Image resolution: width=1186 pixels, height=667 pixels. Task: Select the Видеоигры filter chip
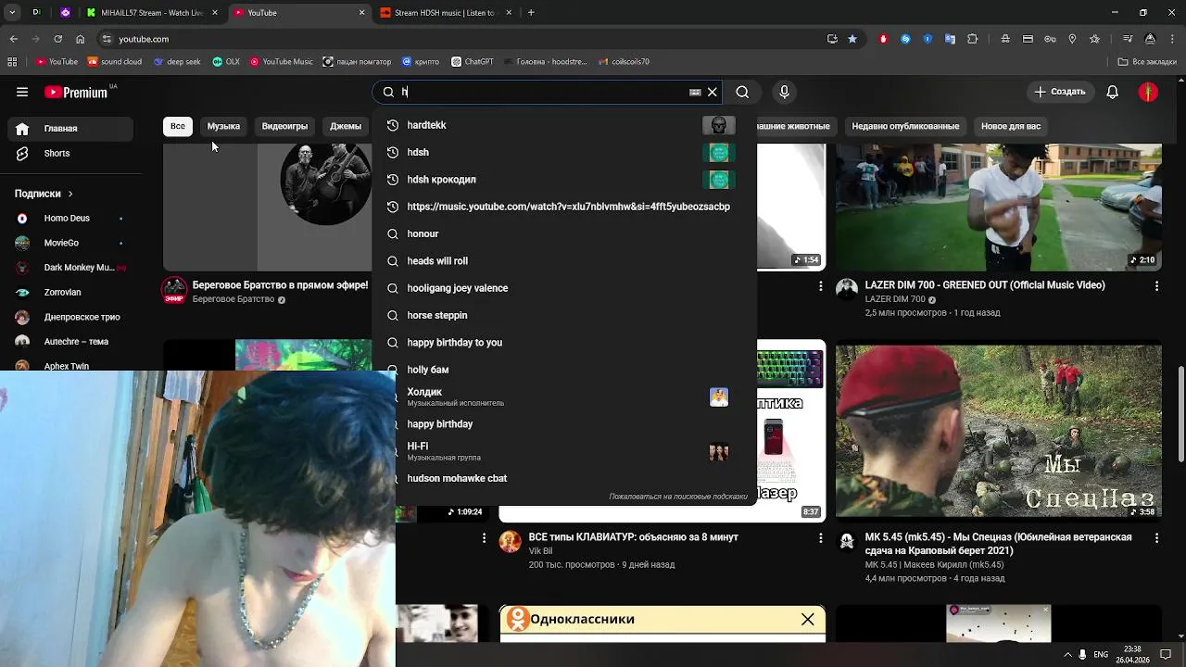(284, 126)
